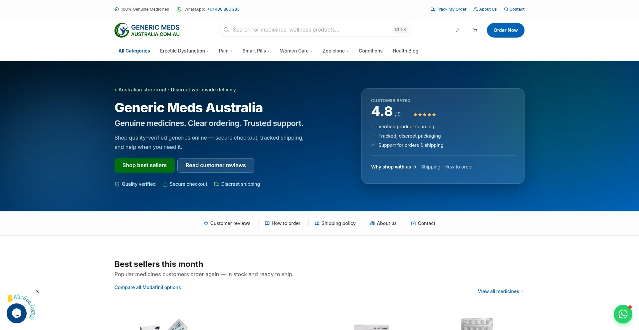
Task: Click the star icon beside Customer reviews
Action: pyautogui.click(x=206, y=223)
